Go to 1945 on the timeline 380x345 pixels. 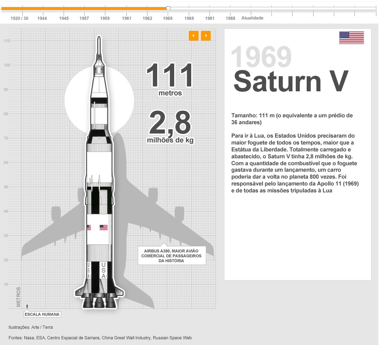[64, 18]
